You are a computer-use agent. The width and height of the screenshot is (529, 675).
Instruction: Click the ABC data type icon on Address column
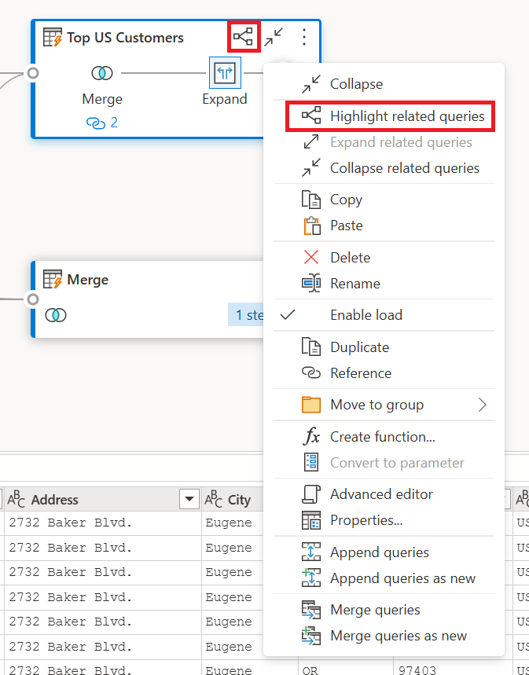tap(16, 499)
